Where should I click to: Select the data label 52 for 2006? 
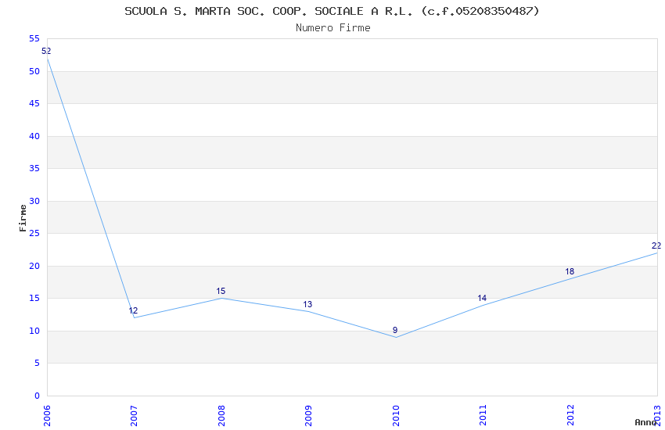tap(46, 52)
